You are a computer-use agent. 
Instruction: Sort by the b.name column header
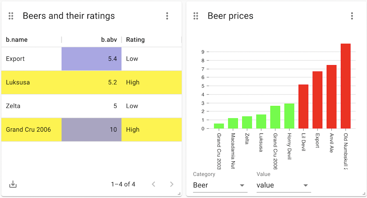coord(17,40)
